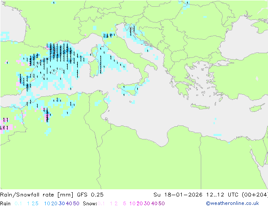Click rain legend value 30

point(62,204)
